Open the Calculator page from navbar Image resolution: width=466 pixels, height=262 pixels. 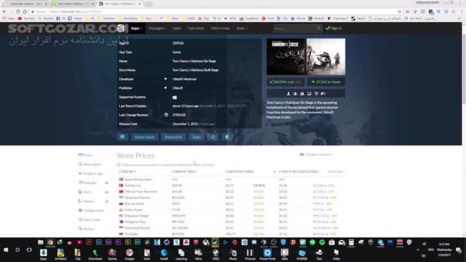tap(196, 28)
